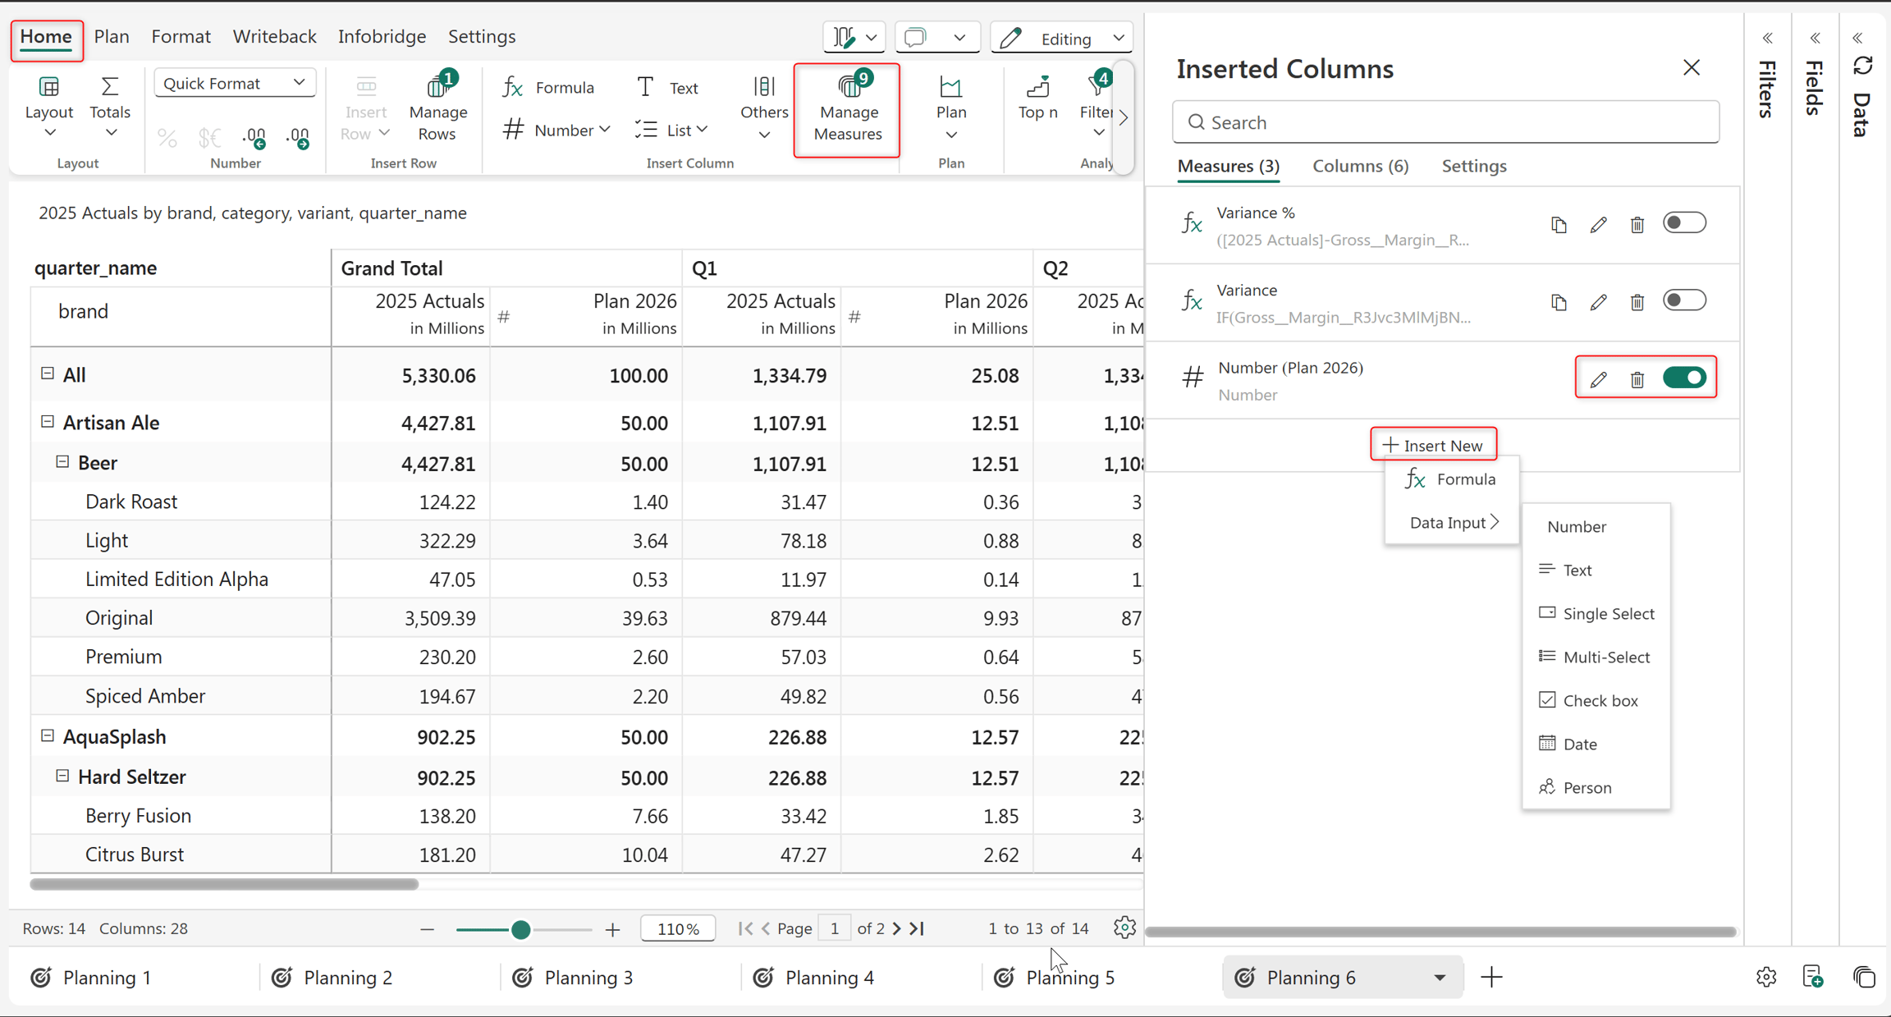The width and height of the screenshot is (1891, 1017).
Task: Switch to the Columns (6) tab
Action: (x=1360, y=166)
